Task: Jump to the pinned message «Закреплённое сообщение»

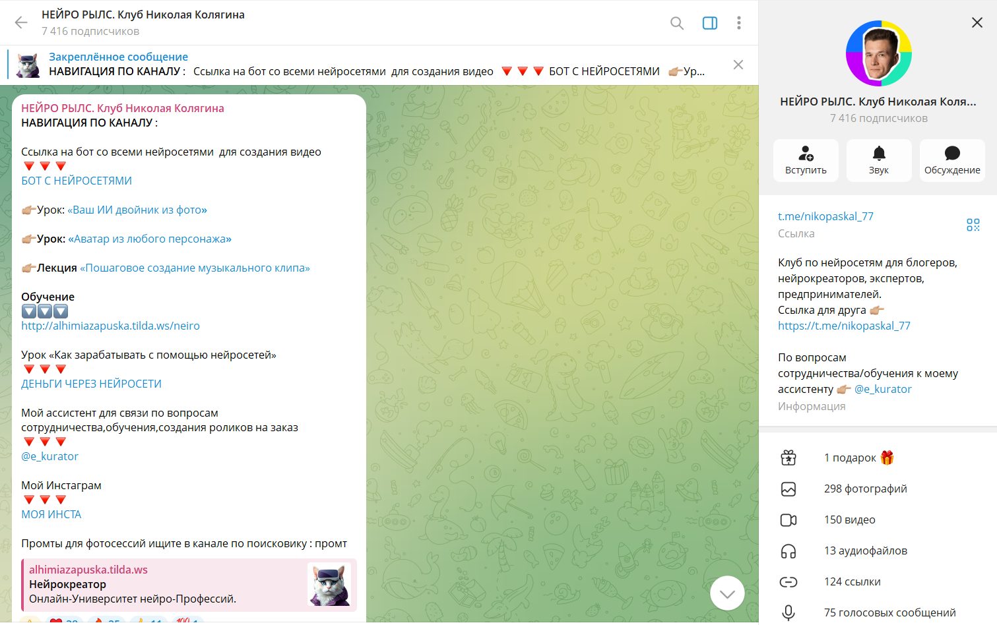Action: [x=118, y=57]
